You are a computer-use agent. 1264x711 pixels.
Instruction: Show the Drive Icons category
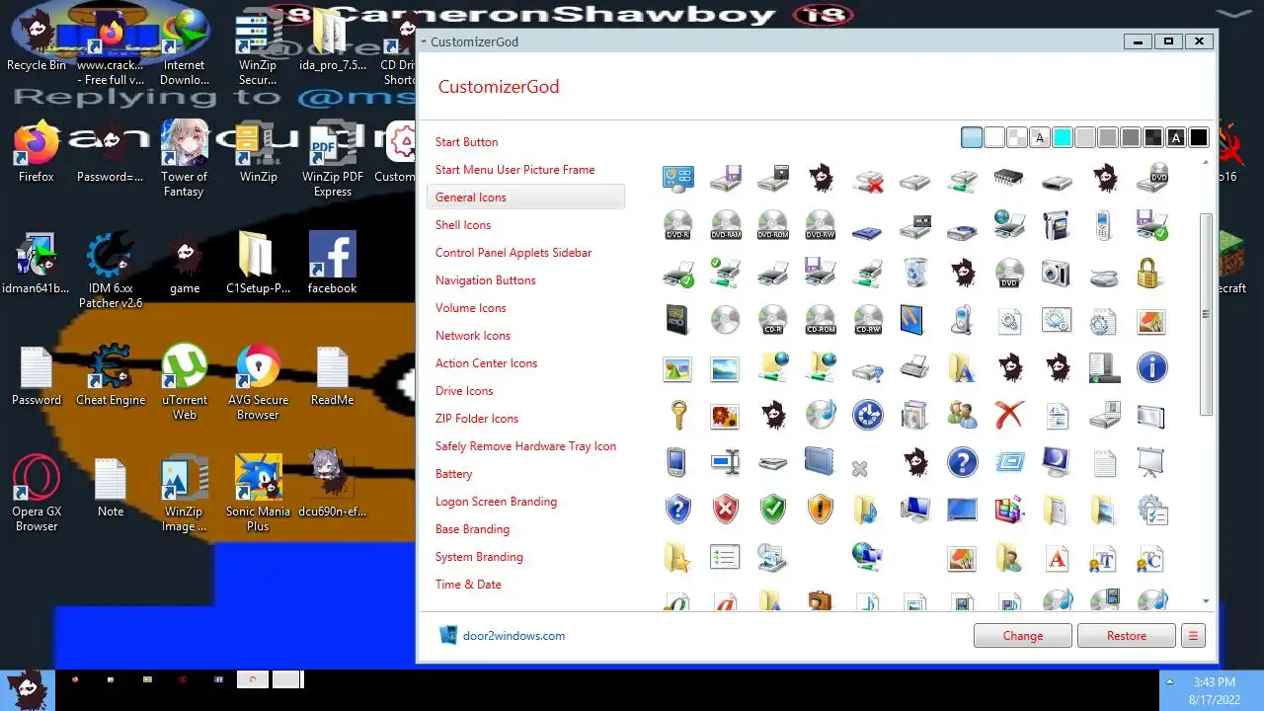(x=464, y=391)
